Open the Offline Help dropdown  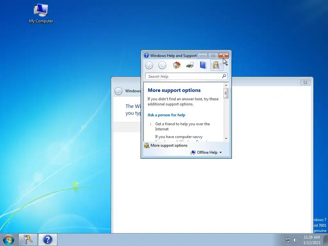(x=206, y=152)
